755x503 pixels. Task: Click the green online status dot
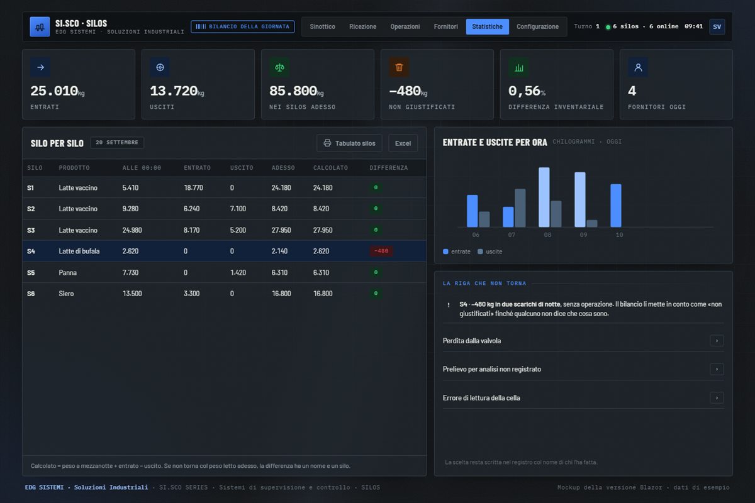click(x=608, y=27)
